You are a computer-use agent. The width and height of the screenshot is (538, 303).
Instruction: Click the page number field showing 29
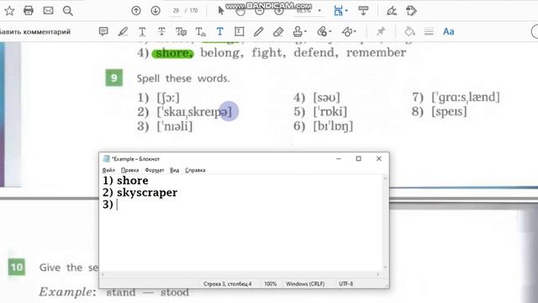click(x=176, y=11)
